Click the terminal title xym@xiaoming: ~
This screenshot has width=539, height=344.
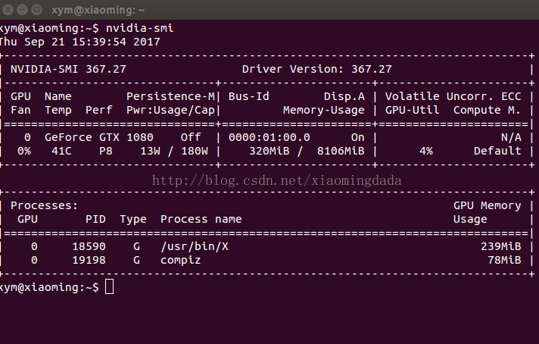coord(98,11)
